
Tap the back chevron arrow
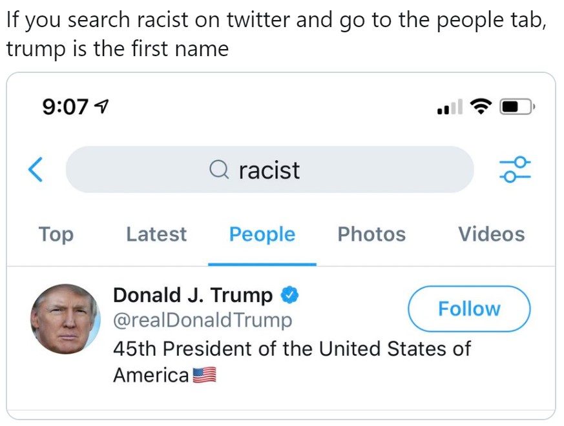(x=36, y=169)
